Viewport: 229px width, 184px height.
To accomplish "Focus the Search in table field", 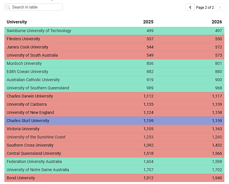I will point(34,7).
